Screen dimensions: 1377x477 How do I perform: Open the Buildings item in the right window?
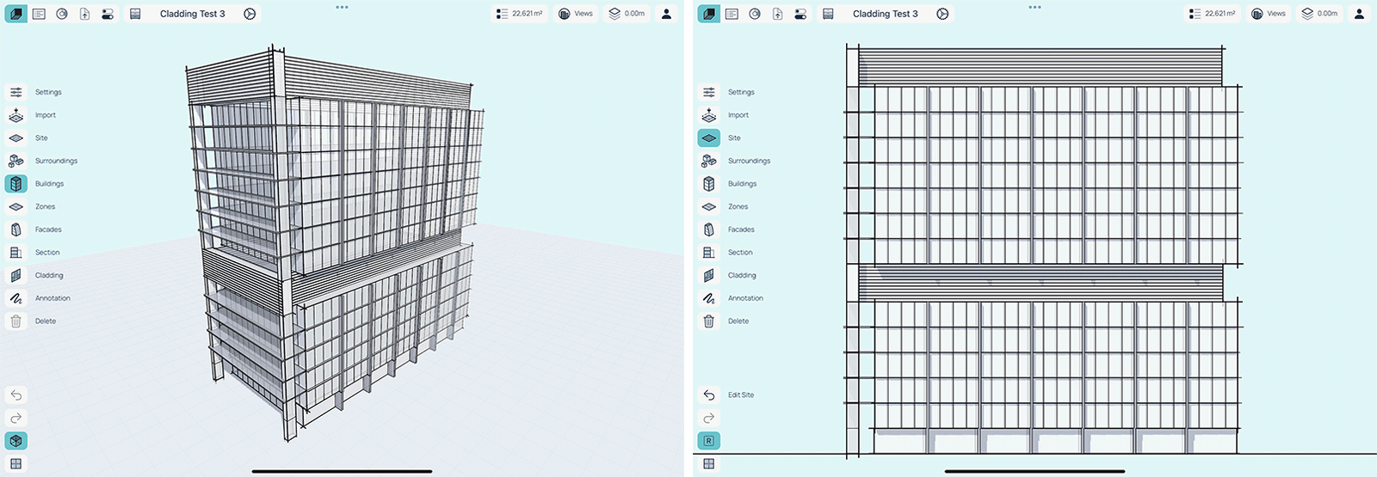pyautogui.click(x=709, y=184)
